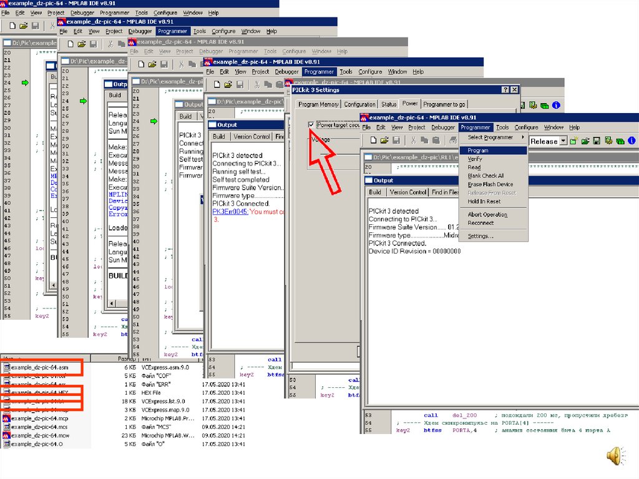Close the PICkit 3 Settings dialog
Screen dimensions: 639x479
(x=515, y=90)
